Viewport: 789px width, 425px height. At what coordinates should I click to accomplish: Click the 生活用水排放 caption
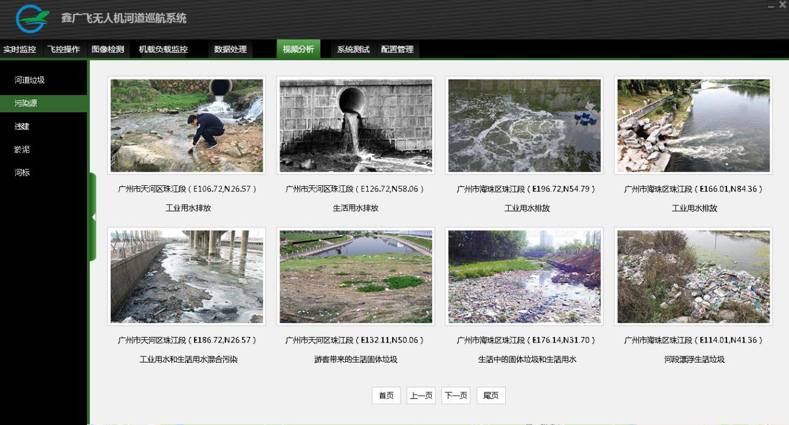coord(356,208)
